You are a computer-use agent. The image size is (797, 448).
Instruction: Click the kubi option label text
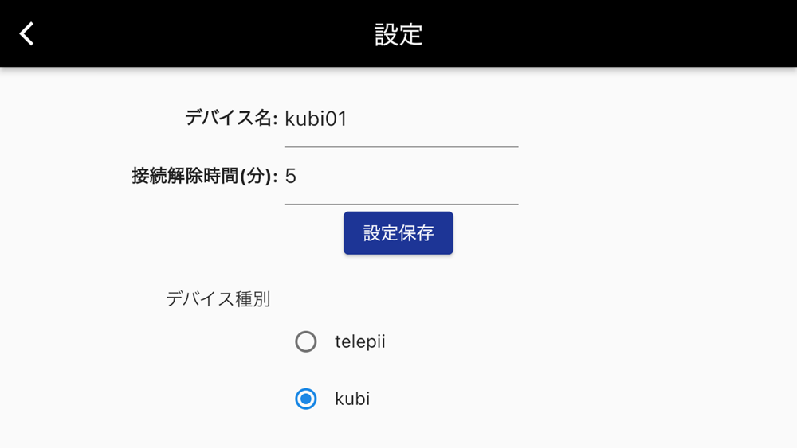pos(352,399)
